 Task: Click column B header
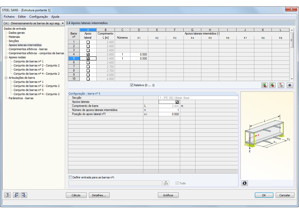pyautogui.click(x=106, y=30)
